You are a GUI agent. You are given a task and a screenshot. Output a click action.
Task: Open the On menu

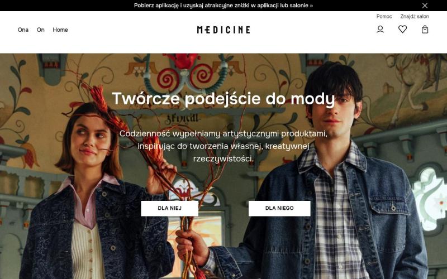40,30
